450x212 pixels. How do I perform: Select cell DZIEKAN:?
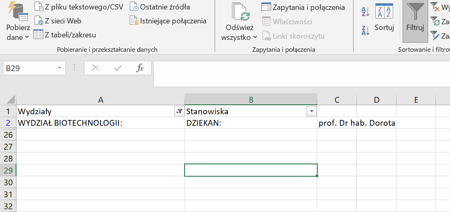[251, 123]
